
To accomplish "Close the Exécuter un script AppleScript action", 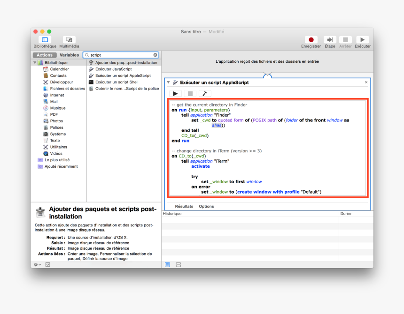I will [x=366, y=82].
